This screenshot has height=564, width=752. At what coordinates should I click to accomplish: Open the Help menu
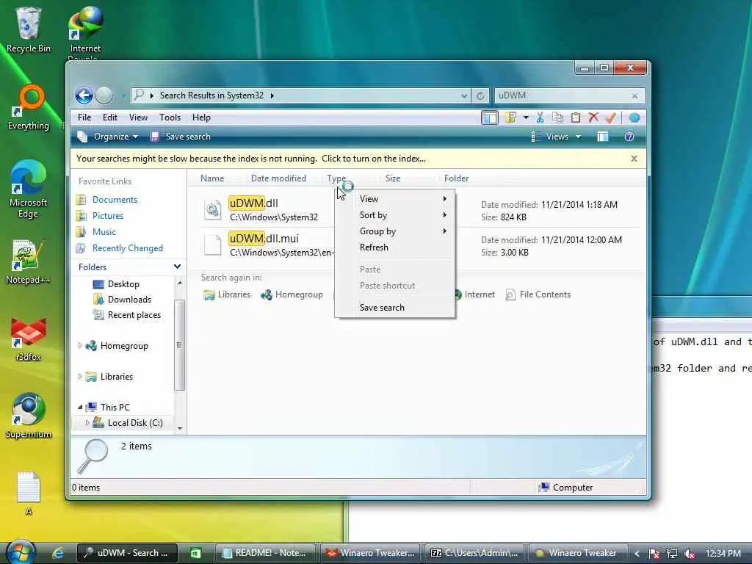pyautogui.click(x=201, y=117)
